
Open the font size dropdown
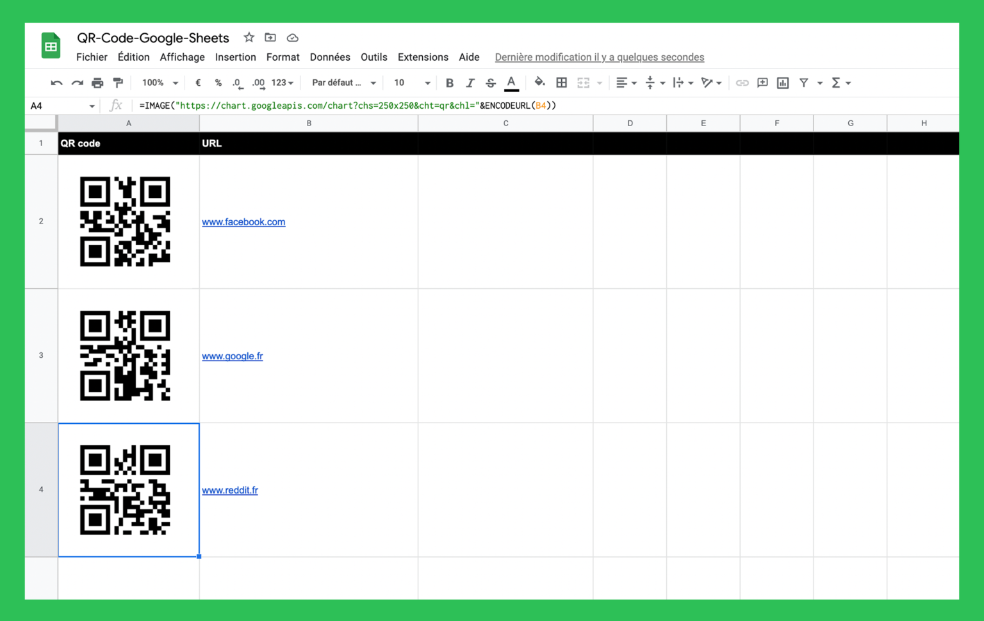tap(410, 83)
